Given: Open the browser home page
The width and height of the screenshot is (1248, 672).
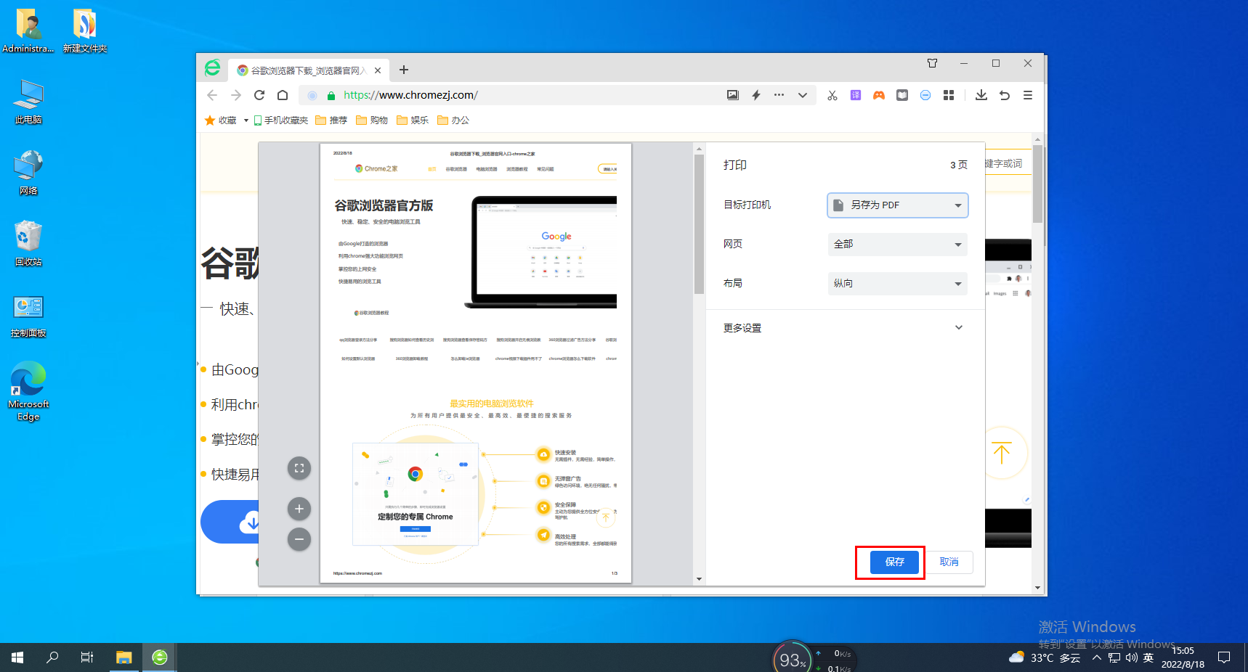Looking at the screenshot, I should coord(283,95).
